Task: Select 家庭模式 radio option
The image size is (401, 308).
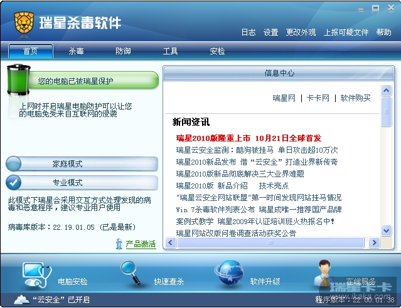Action: coord(14,163)
